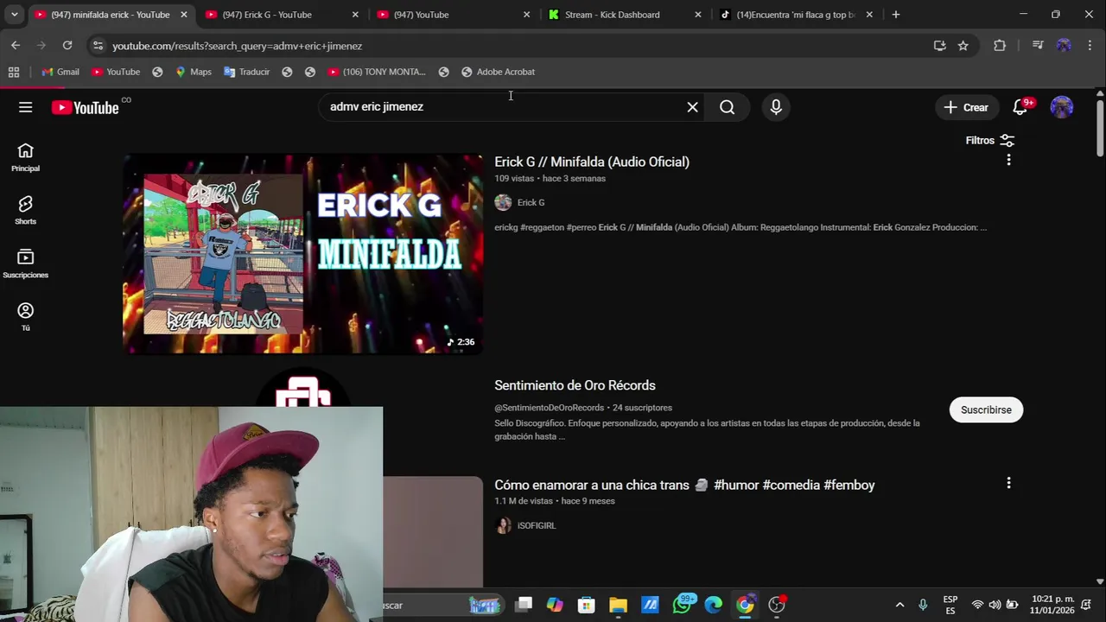The image size is (1106, 622).
Task: Open the Adobe Acrobat bookmark
Action: (498, 72)
